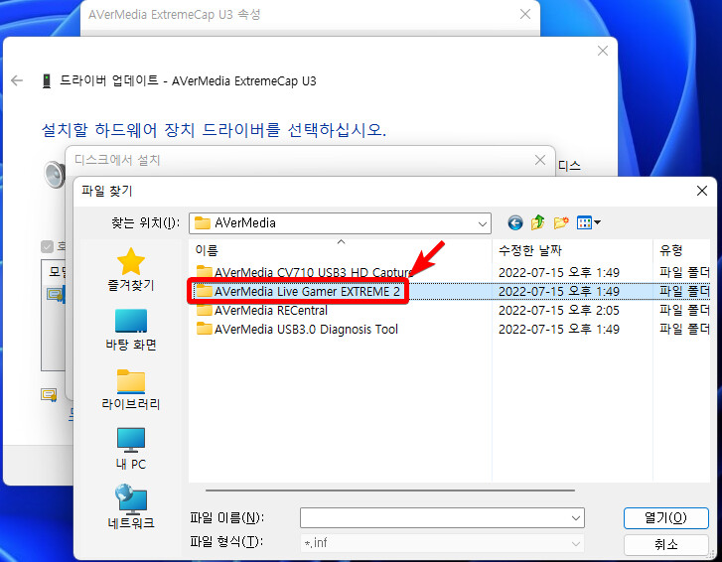Viewport: 722px width, 562px height.
Task: Select AVerMedia Live Gamer EXTREME 2 folder
Action: (298, 291)
